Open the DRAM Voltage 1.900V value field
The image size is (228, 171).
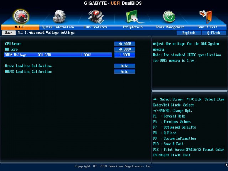point(125,55)
